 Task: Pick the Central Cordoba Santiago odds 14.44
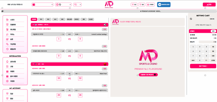pos(91,34)
